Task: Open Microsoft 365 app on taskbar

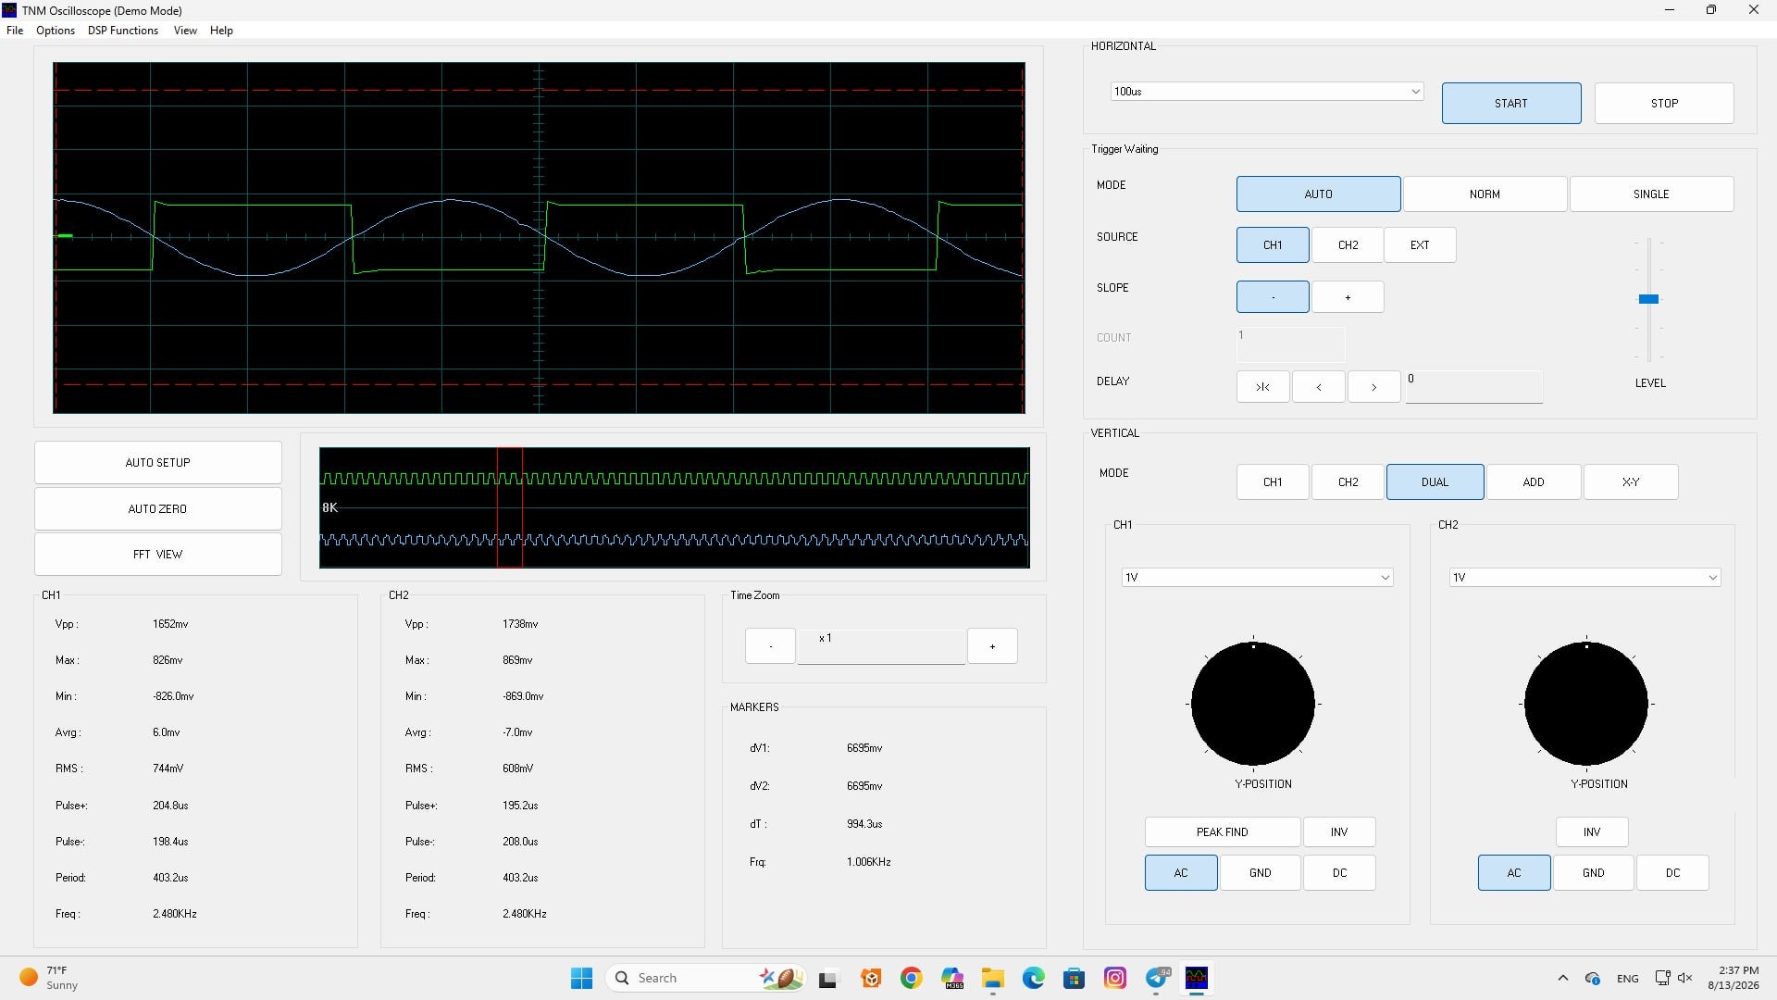Action: point(952,978)
